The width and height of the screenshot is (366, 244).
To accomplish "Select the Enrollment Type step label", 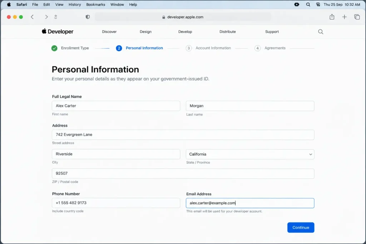I will (75, 48).
